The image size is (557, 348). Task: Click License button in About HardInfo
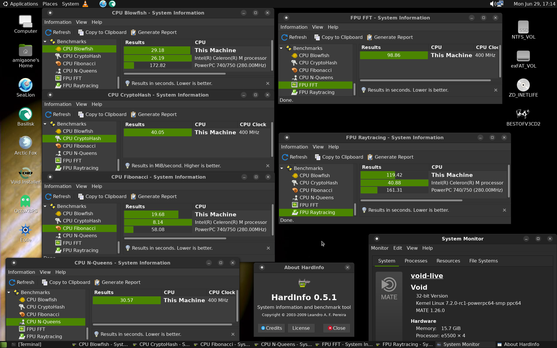click(x=301, y=328)
